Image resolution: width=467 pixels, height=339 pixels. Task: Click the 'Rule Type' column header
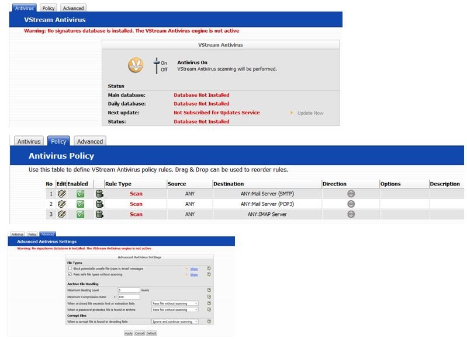tap(118, 184)
